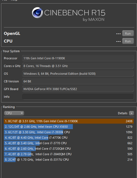The height and width of the screenshot is (178, 137).
Task: Click the Details arrow icon
Action: (x=132, y=113)
